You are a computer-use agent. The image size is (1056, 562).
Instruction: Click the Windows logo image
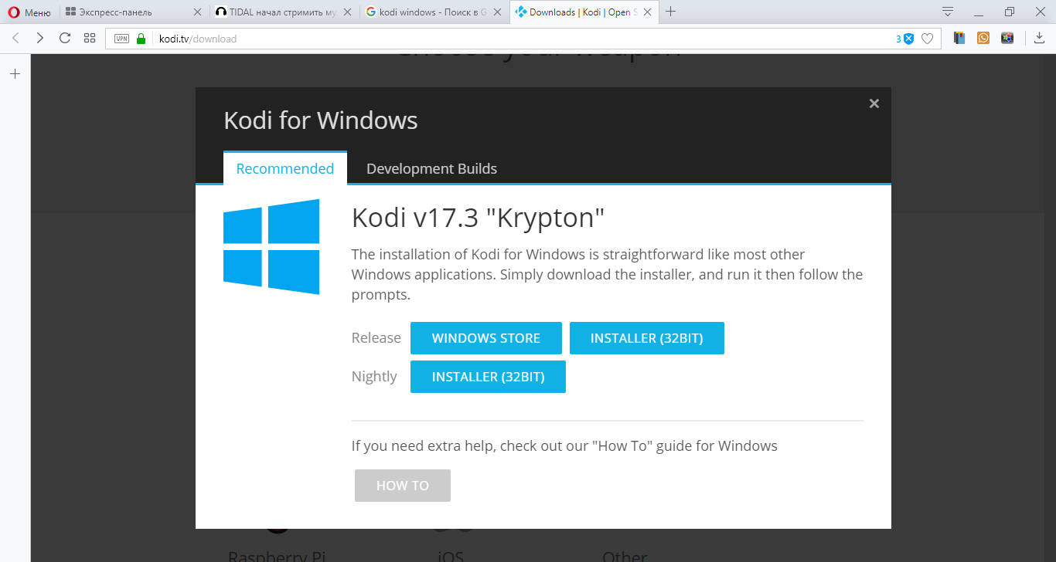271,247
